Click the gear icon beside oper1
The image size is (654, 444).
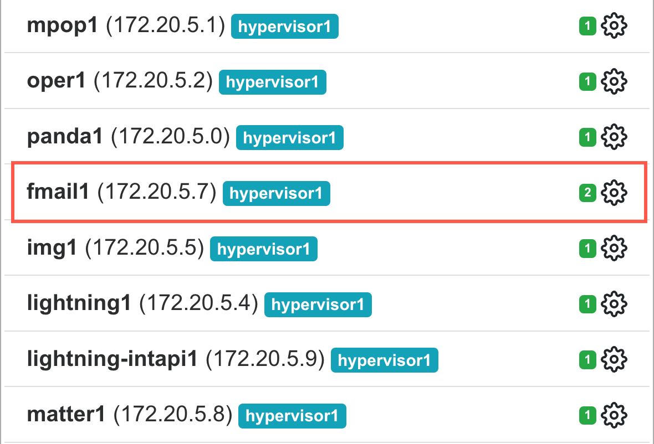614,82
